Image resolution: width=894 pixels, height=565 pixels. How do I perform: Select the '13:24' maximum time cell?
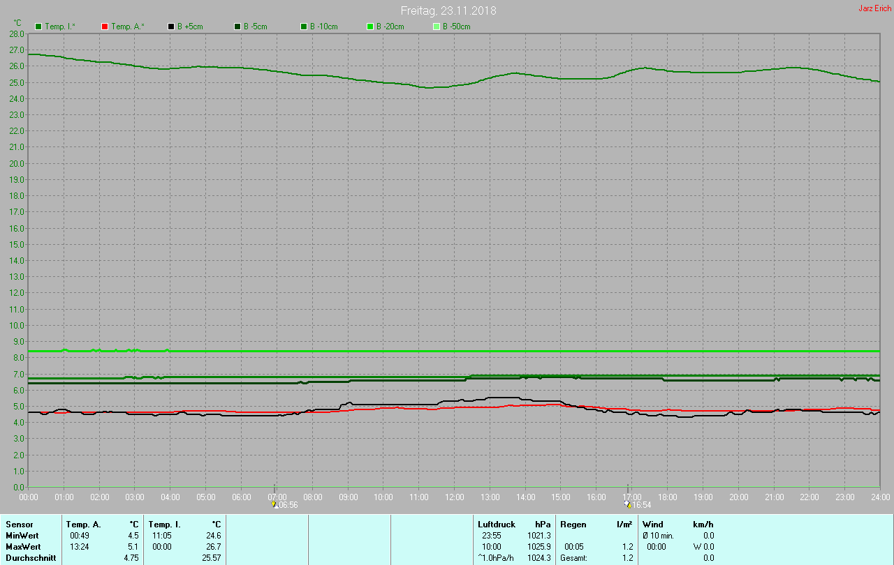pos(79,547)
